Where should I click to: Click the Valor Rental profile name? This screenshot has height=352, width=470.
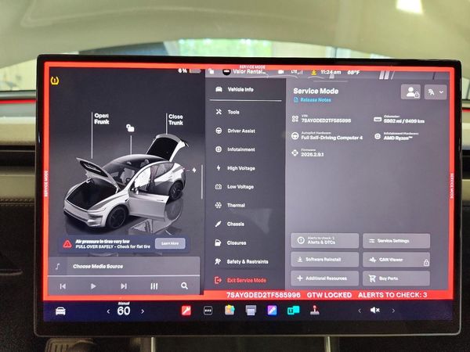(x=249, y=71)
